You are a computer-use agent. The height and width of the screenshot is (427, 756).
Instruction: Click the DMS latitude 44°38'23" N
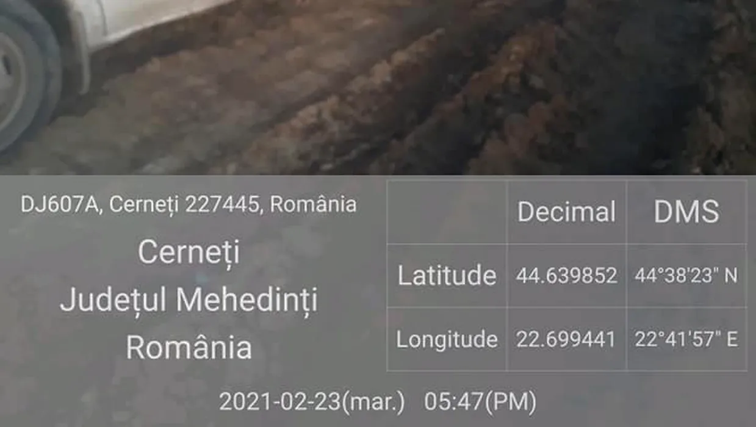pyautogui.click(x=686, y=276)
